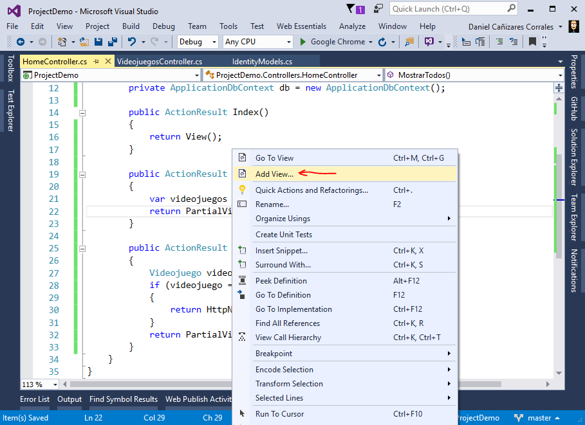Click the Redo toolbar icon

pos(153,42)
